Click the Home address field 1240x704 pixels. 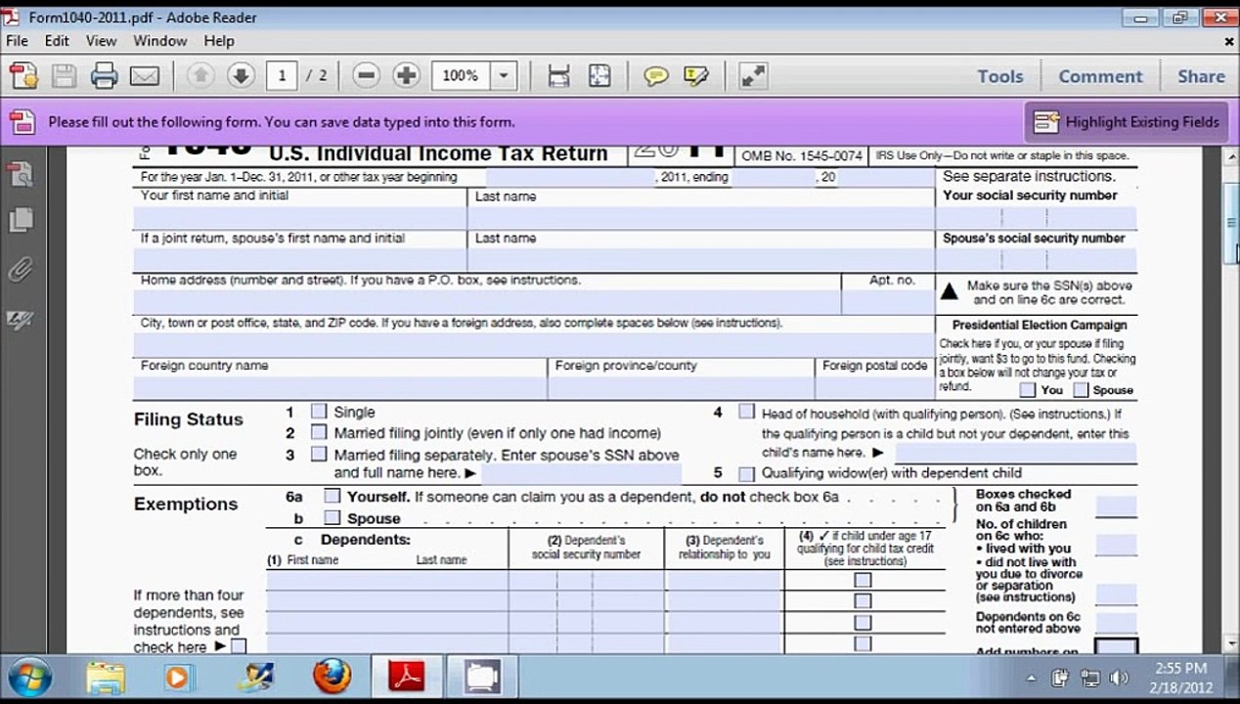tap(487, 302)
